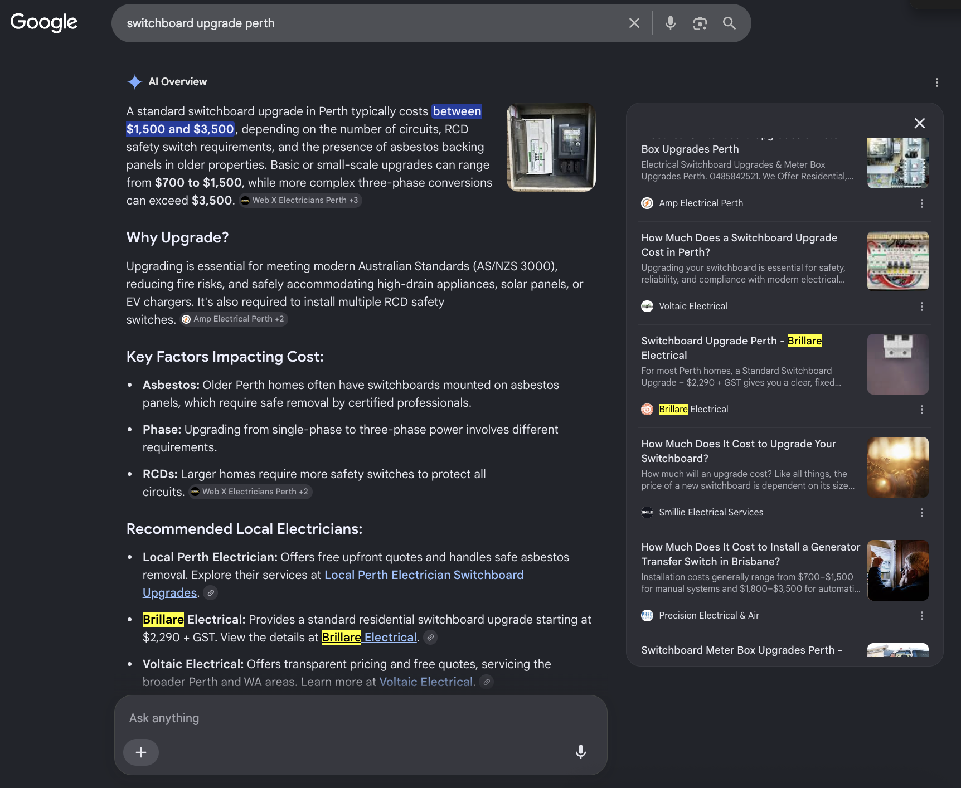The height and width of the screenshot is (788, 961).
Task: Clear the search query text
Action: [634, 23]
